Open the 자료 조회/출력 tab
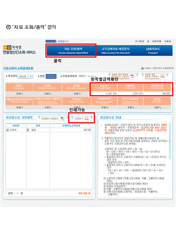Image resolution: width=176 pixels, height=235 pixels. pyautogui.click(x=71, y=50)
